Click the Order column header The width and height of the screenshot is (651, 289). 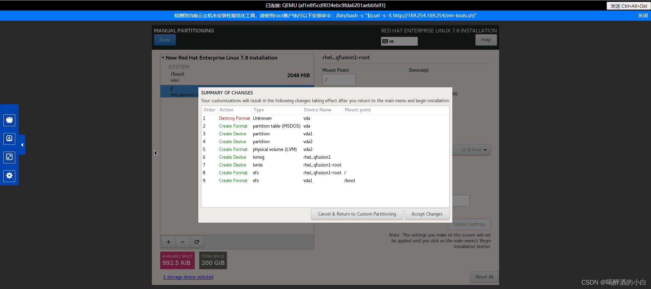pos(209,110)
